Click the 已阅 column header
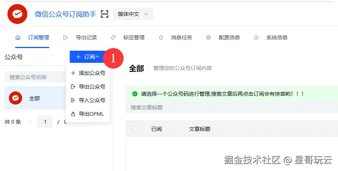Screen dimensions: 338x171 [156, 129]
